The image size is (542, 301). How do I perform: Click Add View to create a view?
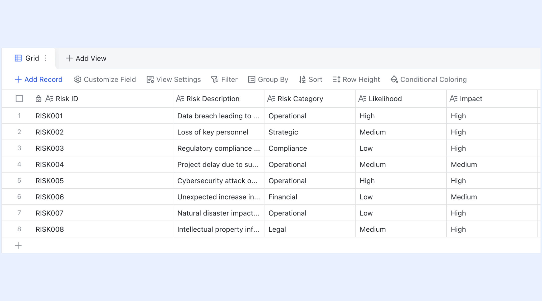click(86, 58)
